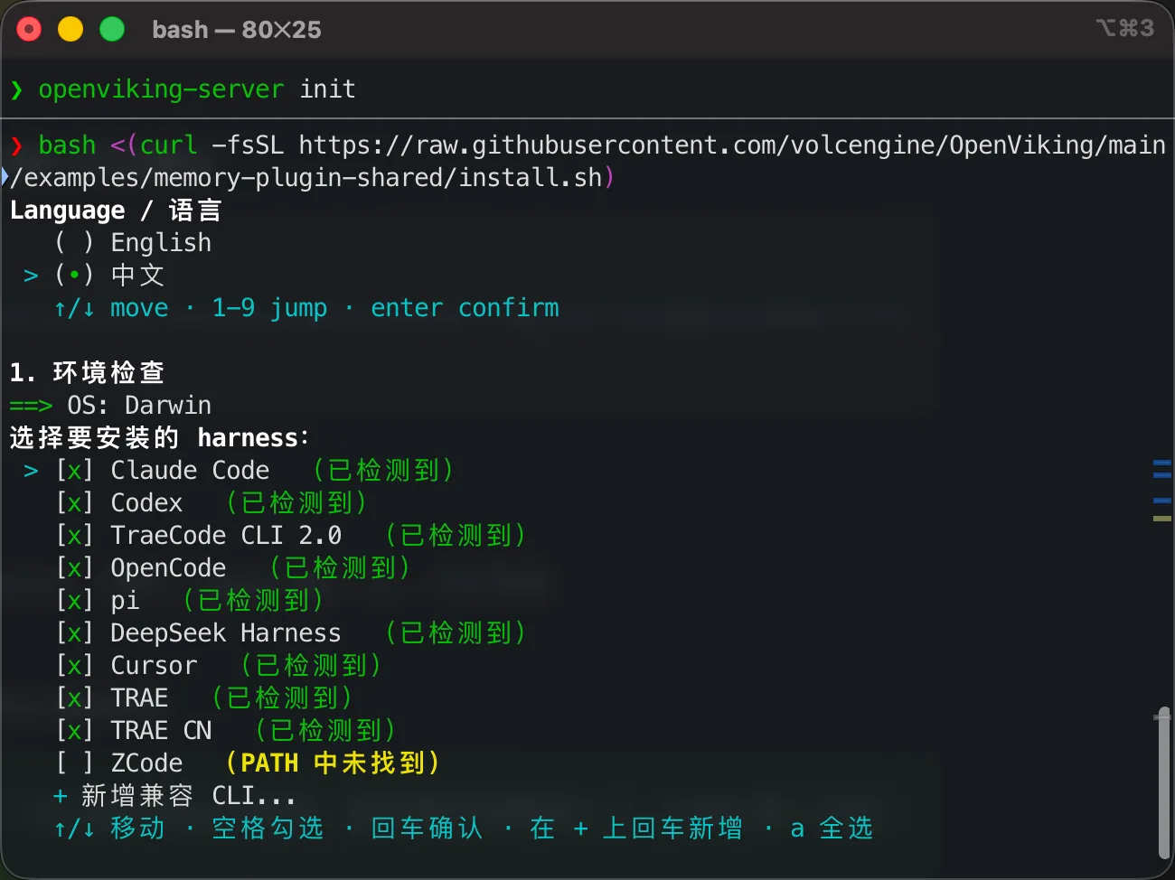Click the '空格勾选' hint text
1175x880 pixels.
(x=268, y=829)
